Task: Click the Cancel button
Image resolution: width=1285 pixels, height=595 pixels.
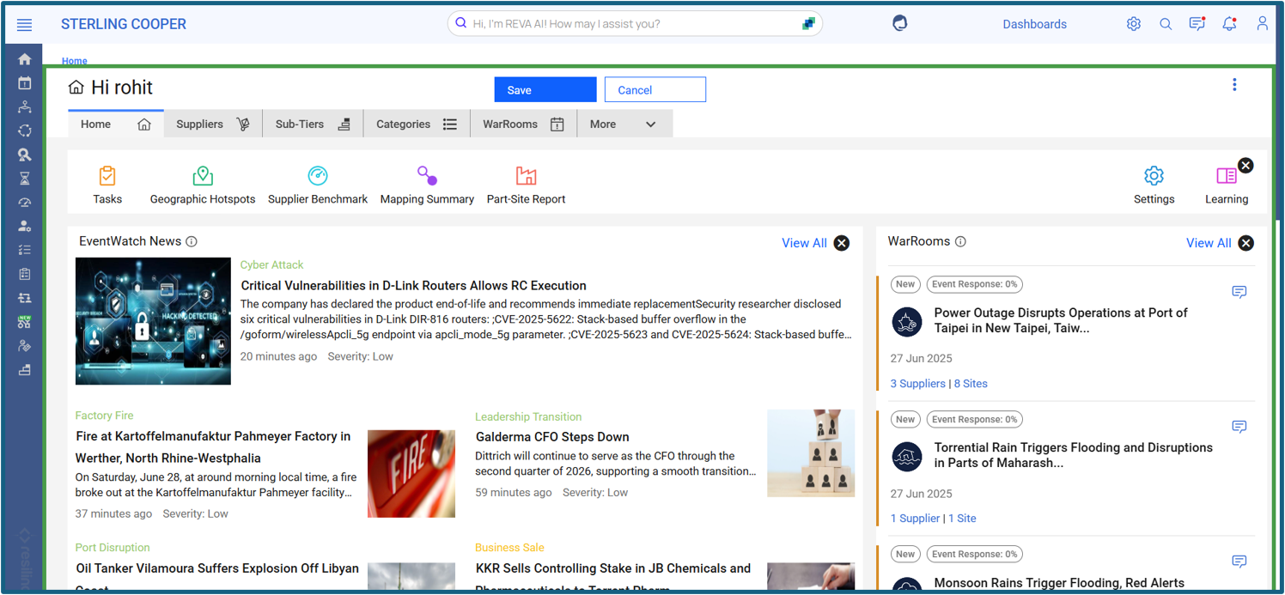Action: (655, 90)
